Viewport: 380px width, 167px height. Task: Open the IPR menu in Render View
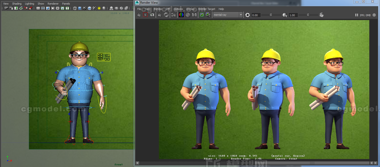coord(168,9)
